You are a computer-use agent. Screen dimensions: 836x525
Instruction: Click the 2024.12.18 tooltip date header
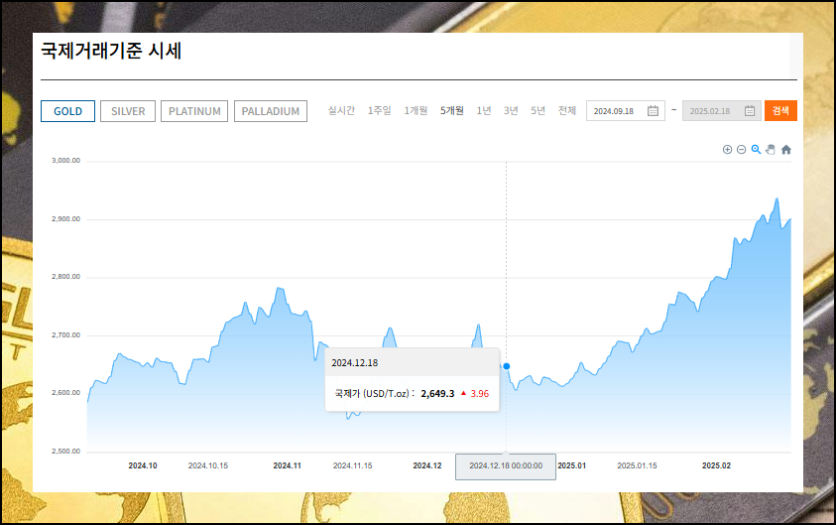click(x=355, y=363)
